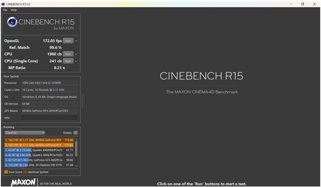Select ranking entry 2 scoring 172.05

click(x=39, y=145)
